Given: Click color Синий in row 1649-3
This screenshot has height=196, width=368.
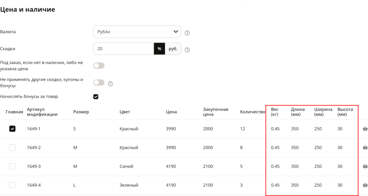Looking at the screenshot, I should tap(126, 166).
